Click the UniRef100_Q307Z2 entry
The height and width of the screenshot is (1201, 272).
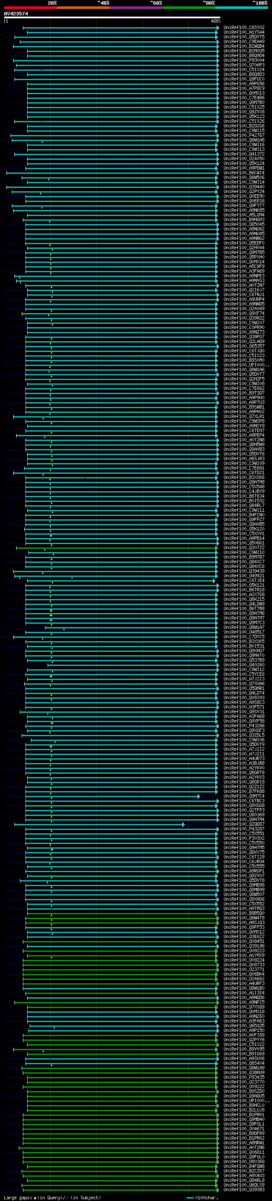click(244, 548)
